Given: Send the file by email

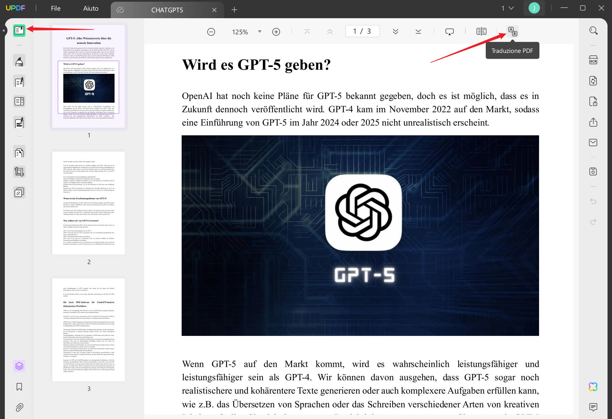Looking at the screenshot, I should 593,143.
